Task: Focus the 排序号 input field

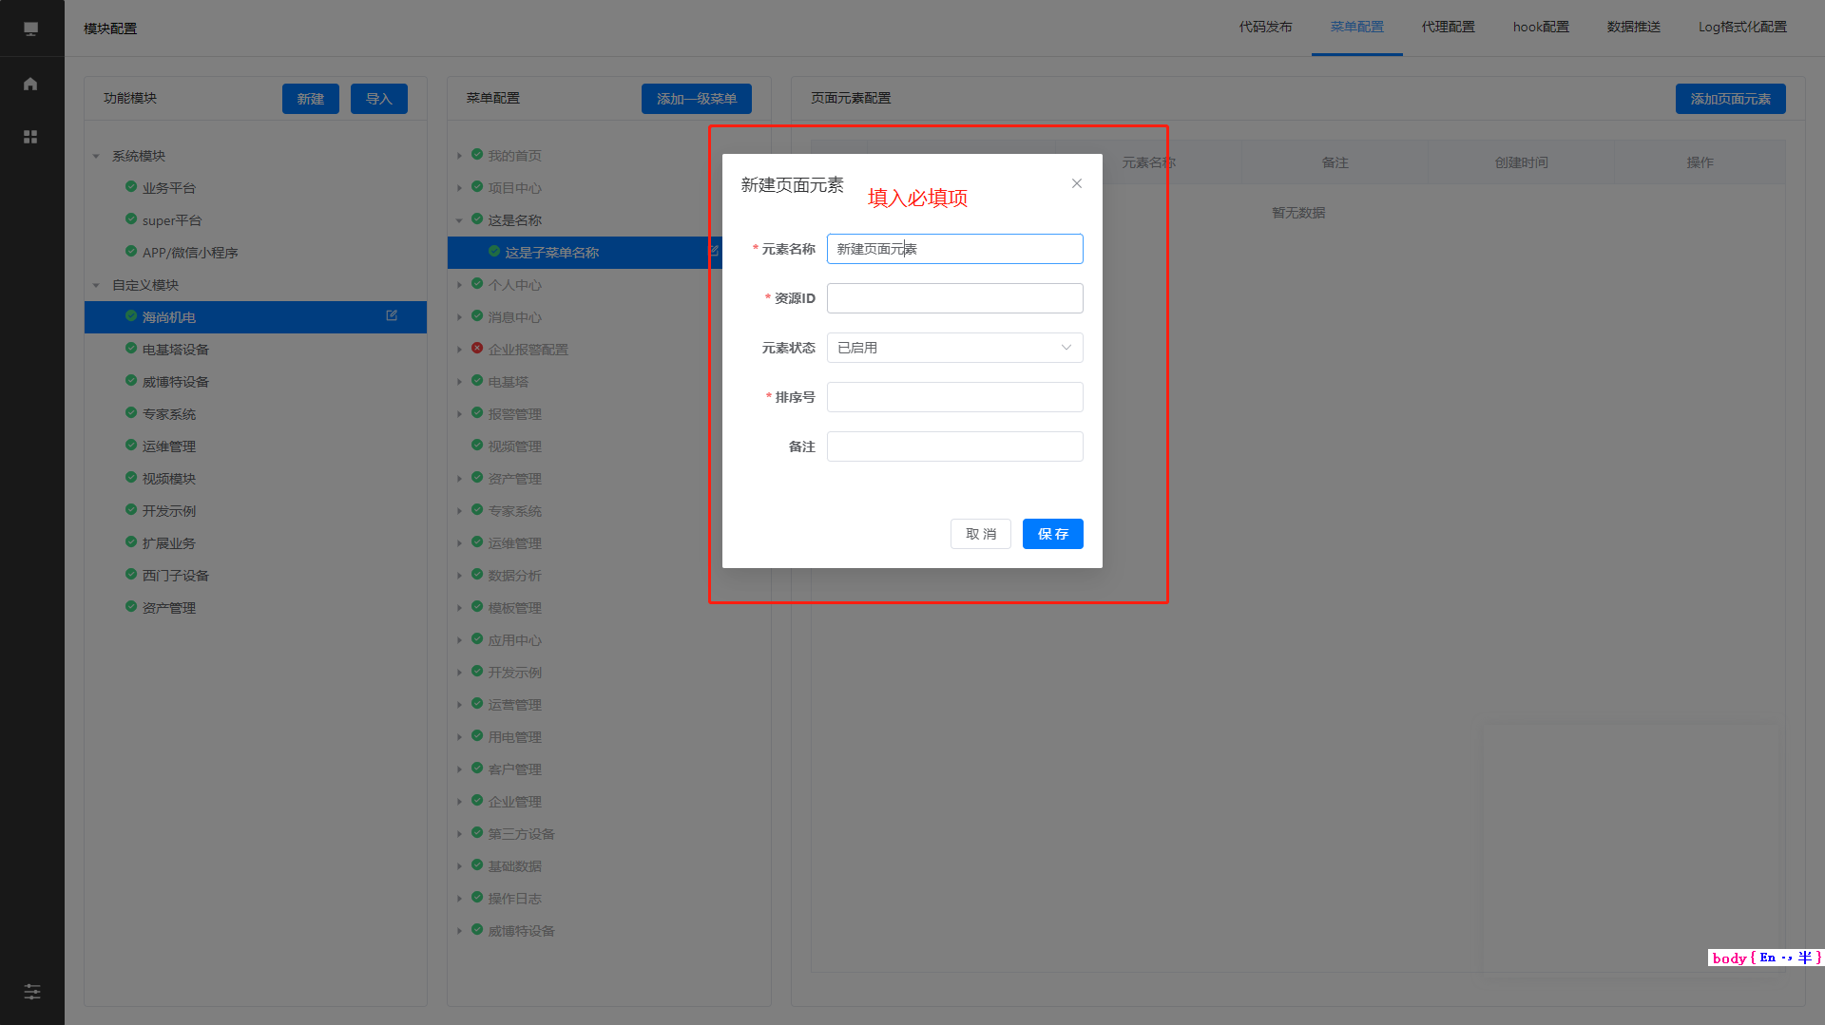Action: (954, 397)
